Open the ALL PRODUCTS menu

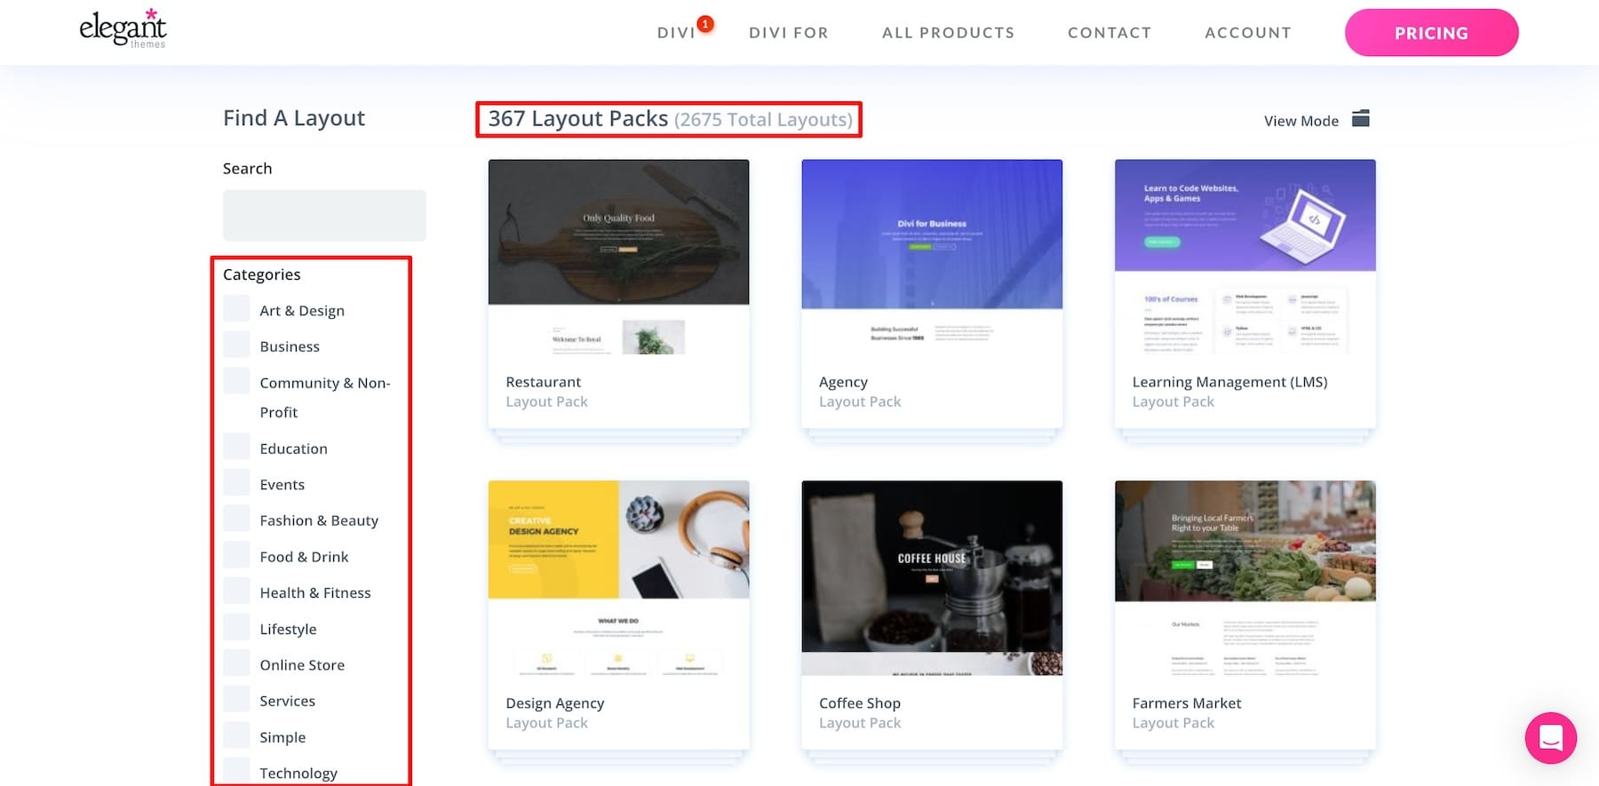click(948, 33)
